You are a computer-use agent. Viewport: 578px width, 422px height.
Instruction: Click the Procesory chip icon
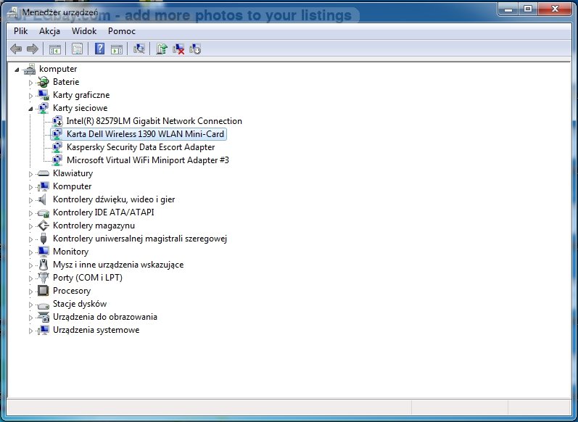pyautogui.click(x=43, y=291)
